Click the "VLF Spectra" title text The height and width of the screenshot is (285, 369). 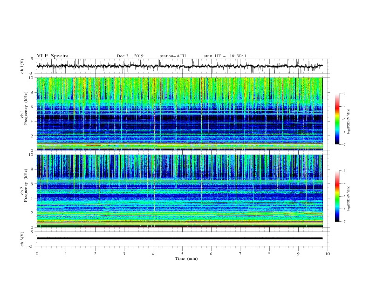tap(53, 56)
